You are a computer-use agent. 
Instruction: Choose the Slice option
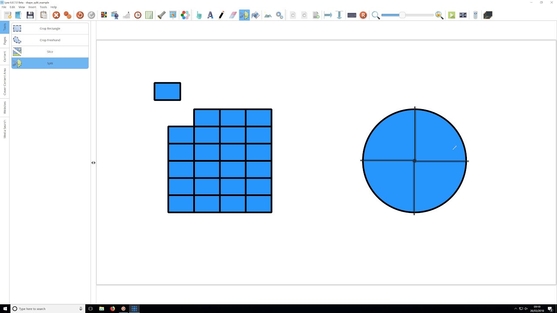pyautogui.click(x=50, y=52)
